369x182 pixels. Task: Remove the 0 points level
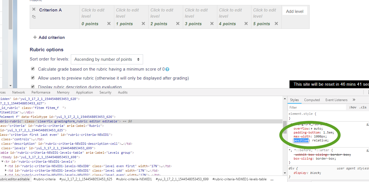coord(109,24)
